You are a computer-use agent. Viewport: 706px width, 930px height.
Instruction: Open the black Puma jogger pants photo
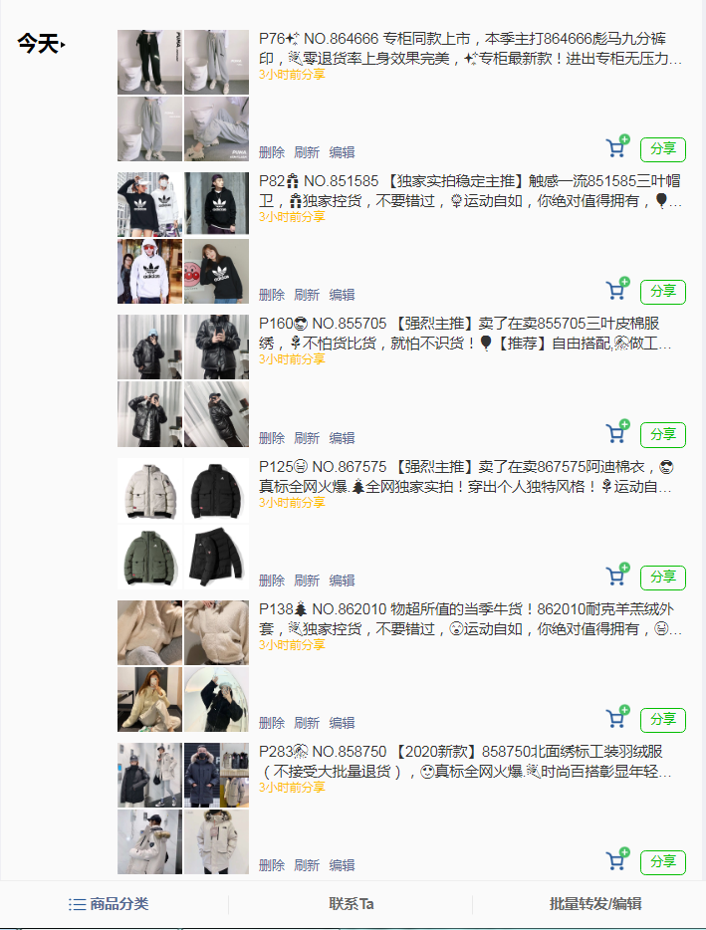(150, 63)
